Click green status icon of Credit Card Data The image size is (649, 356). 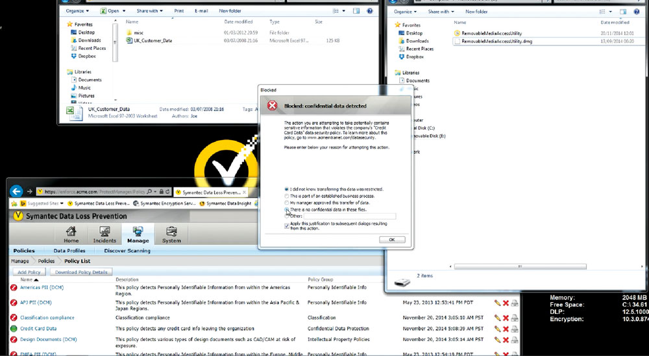tap(14, 329)
